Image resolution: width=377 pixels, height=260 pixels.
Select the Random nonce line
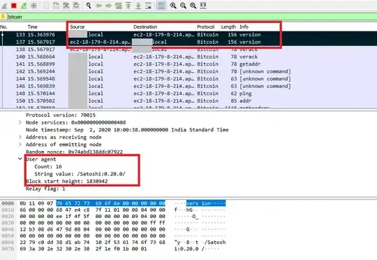tap(74, 152)
